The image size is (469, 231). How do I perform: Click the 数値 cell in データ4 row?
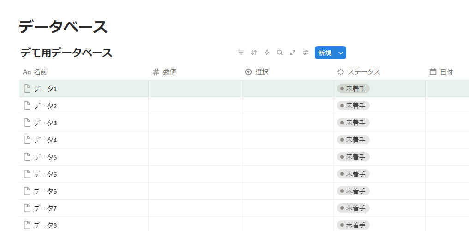click(x=194, y=140)
